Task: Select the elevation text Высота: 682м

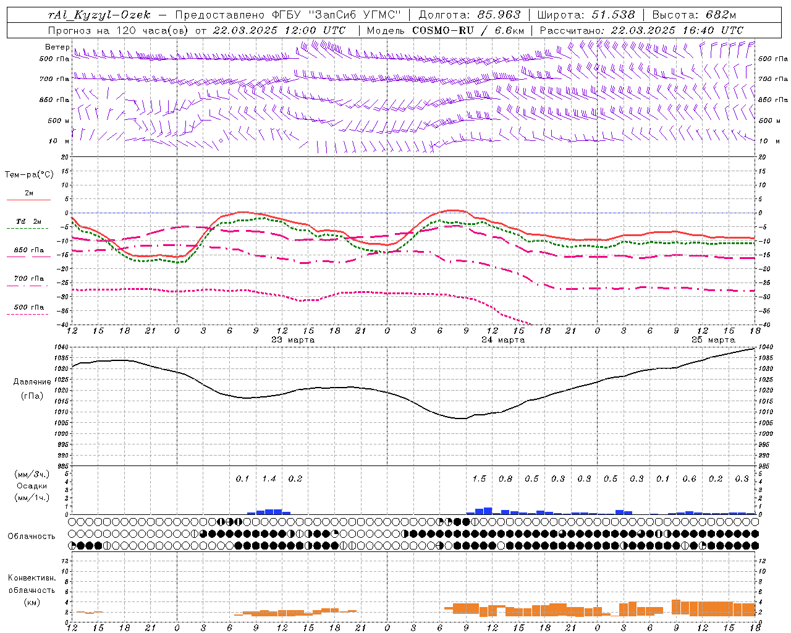Action: click(x=694, y=15)
